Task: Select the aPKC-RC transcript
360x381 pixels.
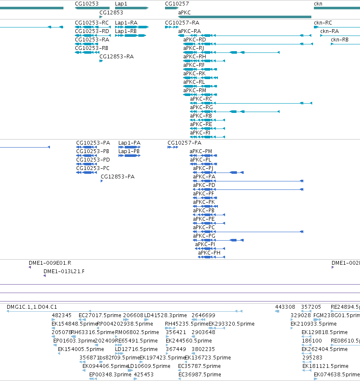Action: pos(251,103)
